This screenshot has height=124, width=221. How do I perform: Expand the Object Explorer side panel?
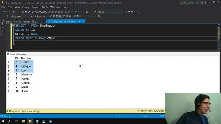click(2, 28)
